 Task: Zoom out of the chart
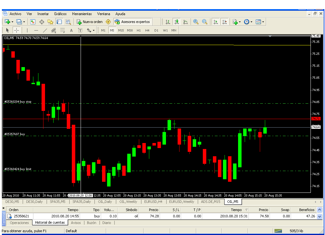click(205, 22)
